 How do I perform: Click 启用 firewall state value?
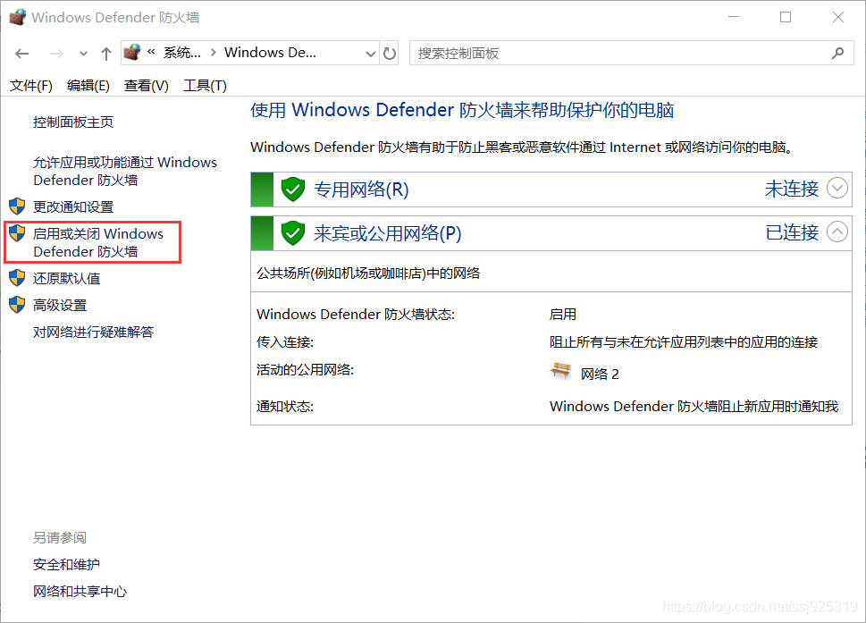click(563, 315)
